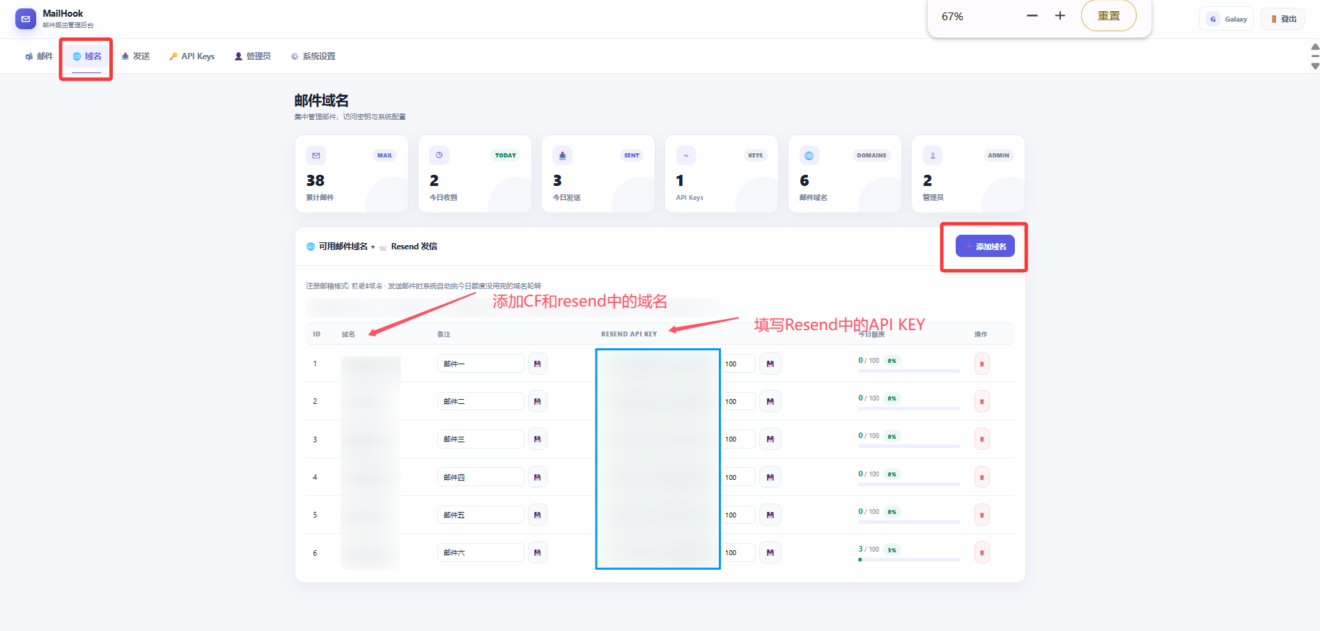Delete the domain in row 6
The height and width of the screenshot is (631, 1320).
pyautogui.click(x=981, y=552)
